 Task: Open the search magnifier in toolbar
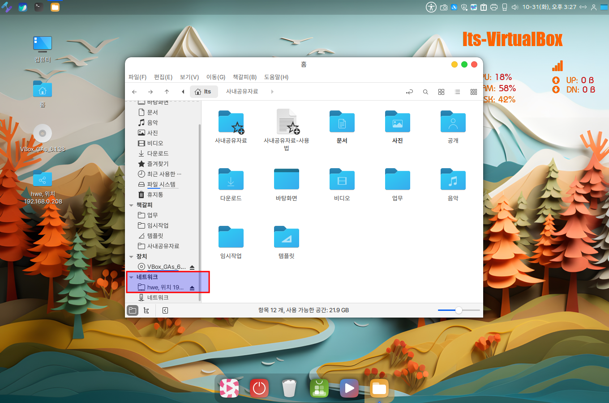point(425,92)
